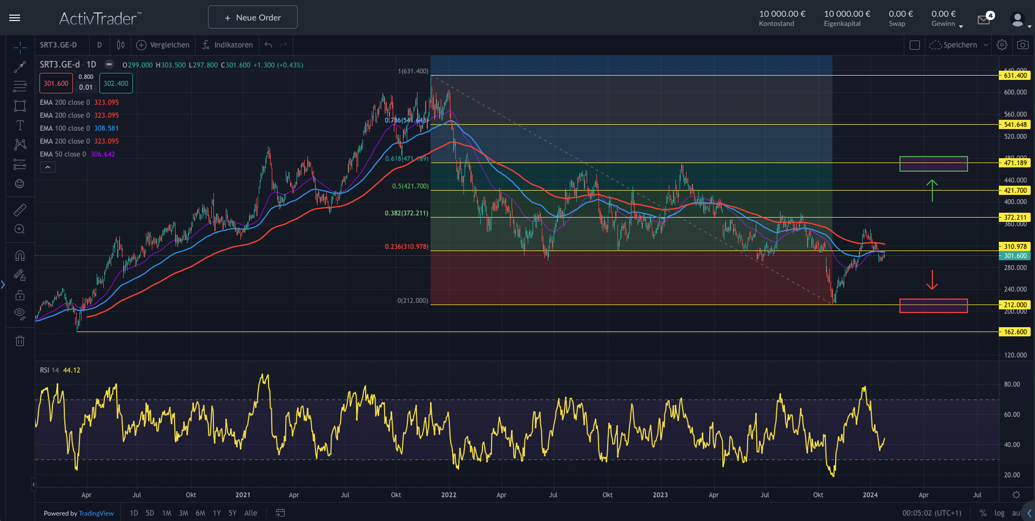This screenshot has height=521, width=1035.
Task: Open the hamburger main menu
Action: point(15,18)
